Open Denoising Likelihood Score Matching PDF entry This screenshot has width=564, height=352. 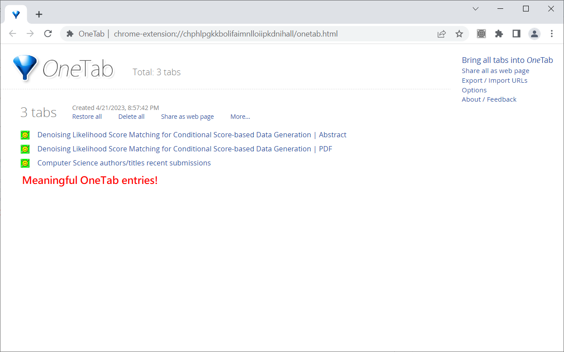(185, 149)
